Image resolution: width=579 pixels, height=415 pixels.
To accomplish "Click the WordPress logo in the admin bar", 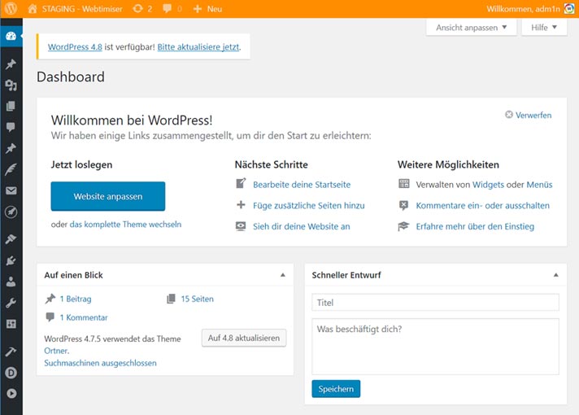I will 11,8.
